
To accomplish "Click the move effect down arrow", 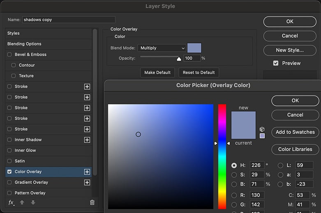I will tap(33, 202).
